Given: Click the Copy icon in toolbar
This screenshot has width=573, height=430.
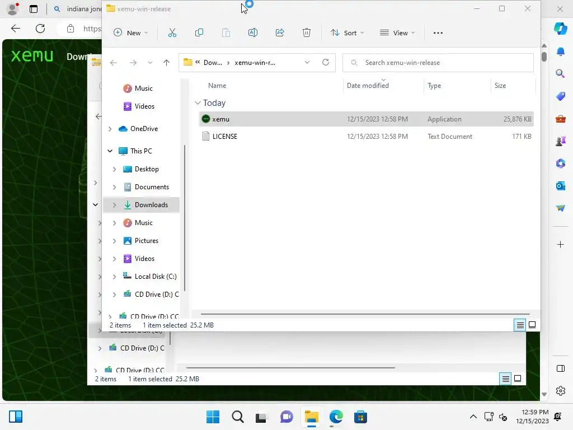Looking at the screenshot, I should pos(199,33).
